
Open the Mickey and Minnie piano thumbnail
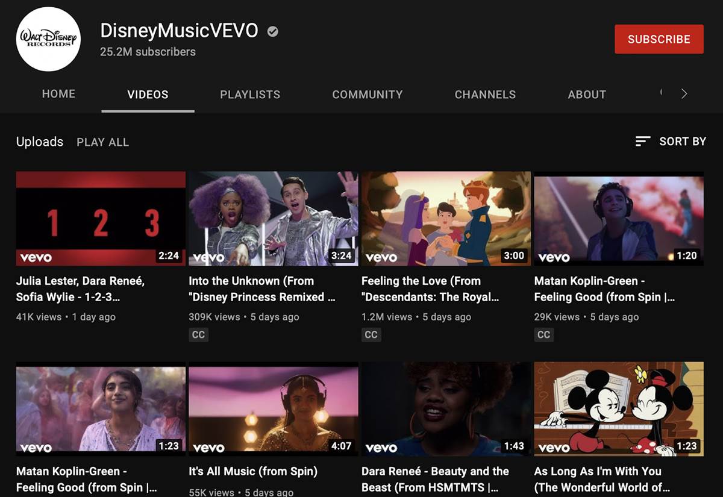pos(619,408)
